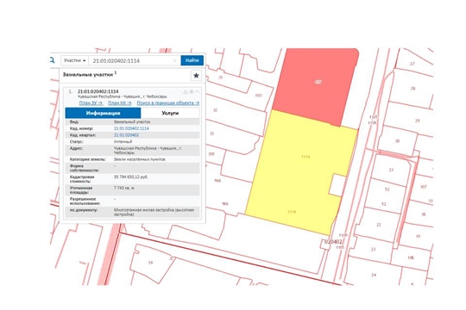
Task: Select the Информация tab
Action: [104, 113]
